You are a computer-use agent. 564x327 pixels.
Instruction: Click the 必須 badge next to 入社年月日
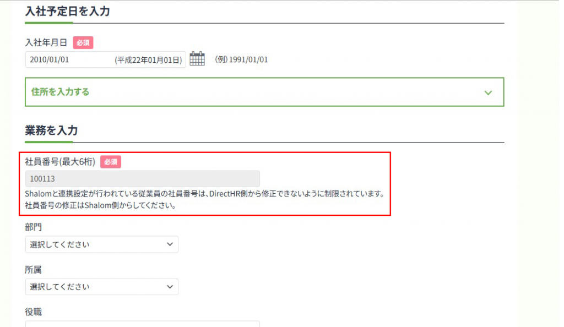pyautogui.click(x=83, y=43)
